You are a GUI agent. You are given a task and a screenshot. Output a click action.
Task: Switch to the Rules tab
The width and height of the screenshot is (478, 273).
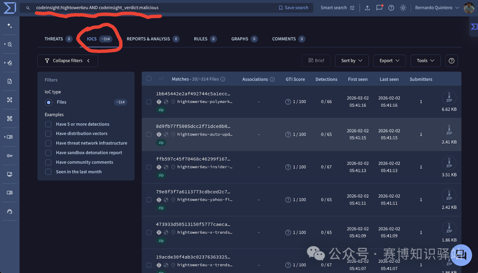(x=205, y=39)
